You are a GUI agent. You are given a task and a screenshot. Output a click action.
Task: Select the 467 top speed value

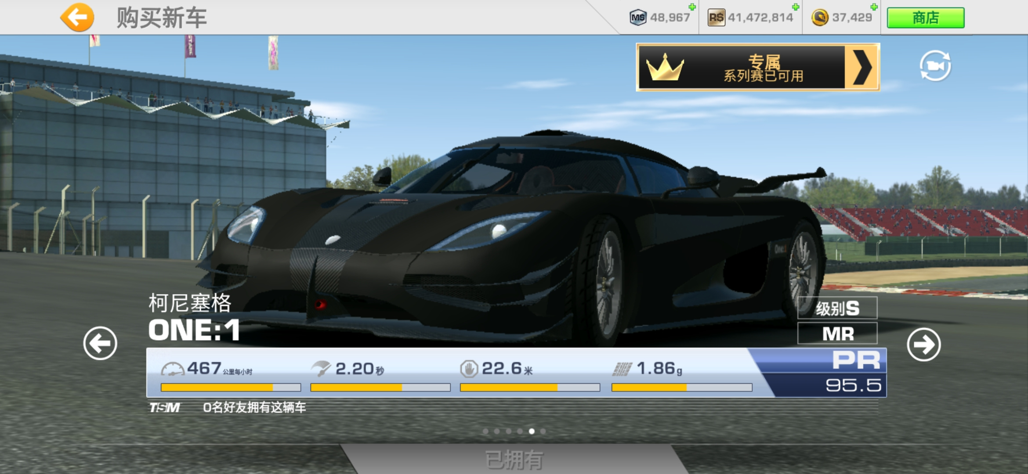(204, 368)
